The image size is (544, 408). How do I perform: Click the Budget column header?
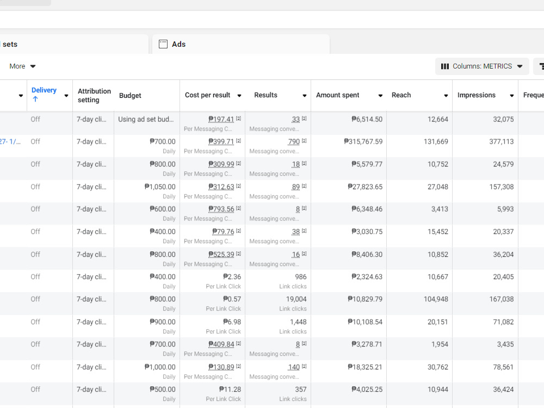pyautogui.click(x=130, y=95)
